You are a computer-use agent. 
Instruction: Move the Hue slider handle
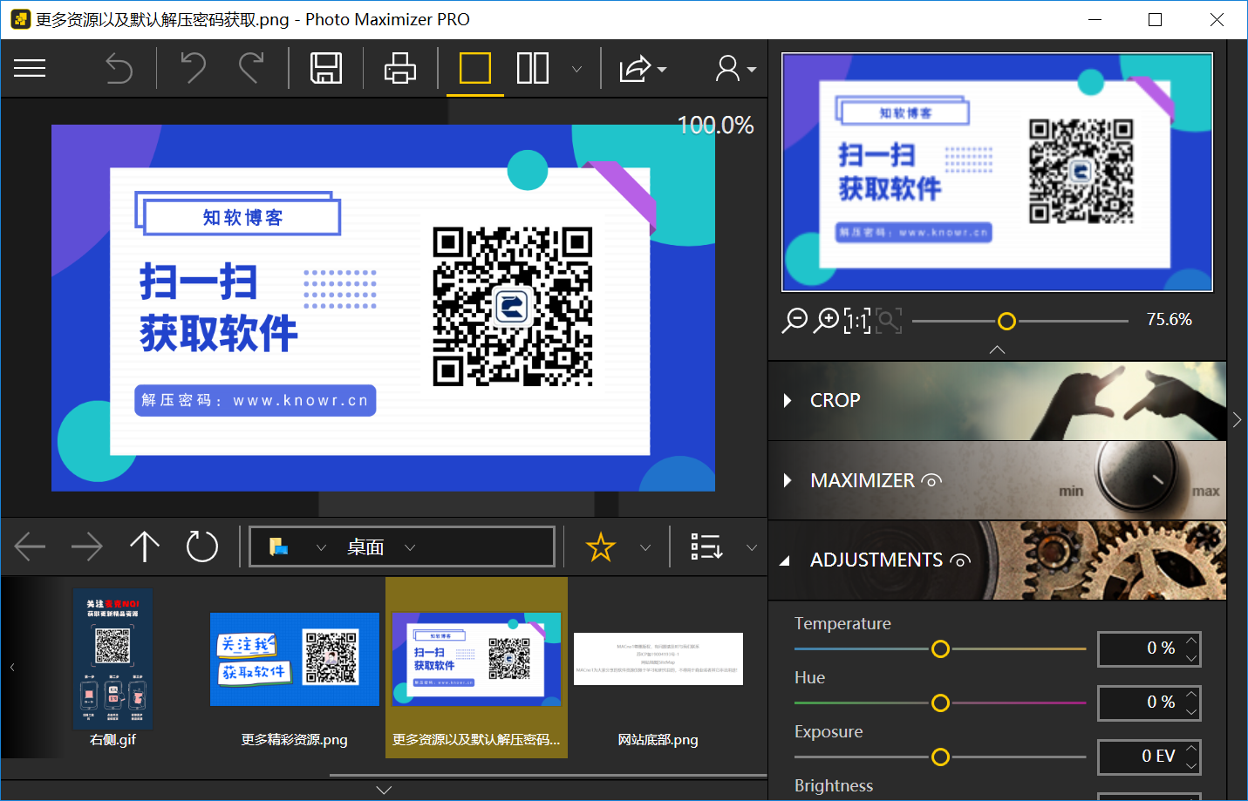point(940,703)
